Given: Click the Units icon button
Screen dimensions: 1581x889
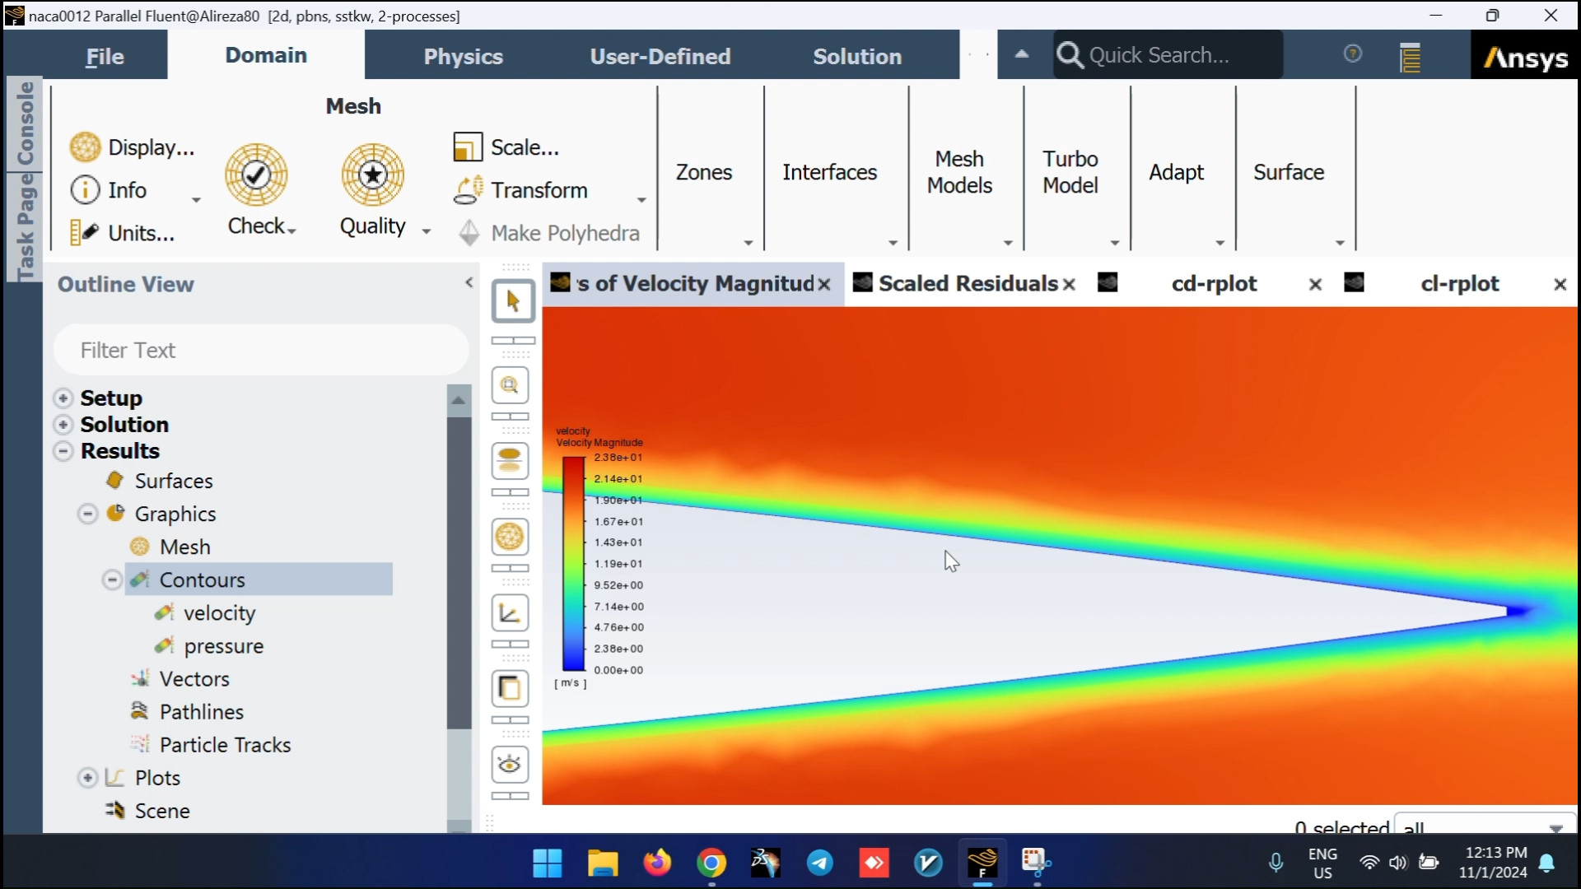Looking at the screenshot, I should click(124, 233).
